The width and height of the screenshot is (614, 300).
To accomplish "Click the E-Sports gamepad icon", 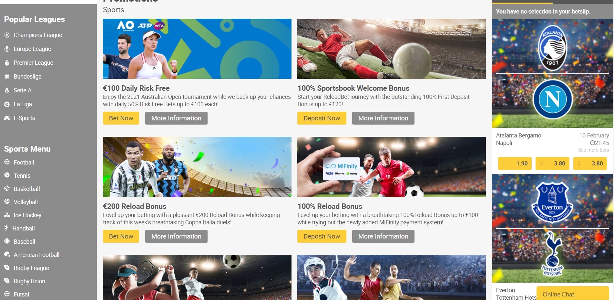I will click(7, 118).
